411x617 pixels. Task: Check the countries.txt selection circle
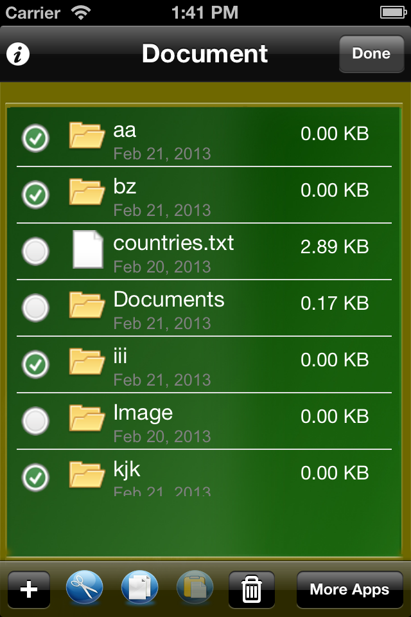[35, 251]
